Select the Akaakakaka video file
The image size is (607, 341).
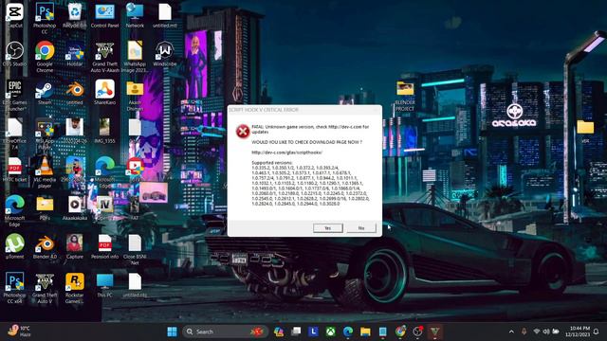pos(74,208)
